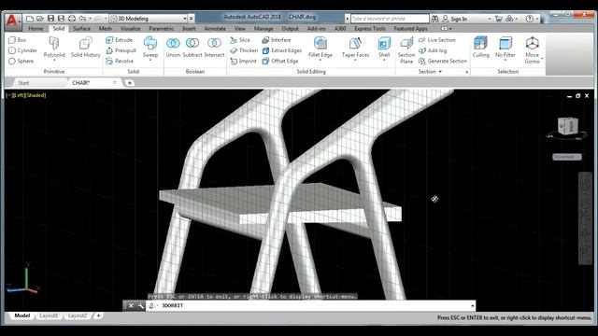598x336 pixels.
Task: Select the Presspull tool
Action: [x=121, y=50]
